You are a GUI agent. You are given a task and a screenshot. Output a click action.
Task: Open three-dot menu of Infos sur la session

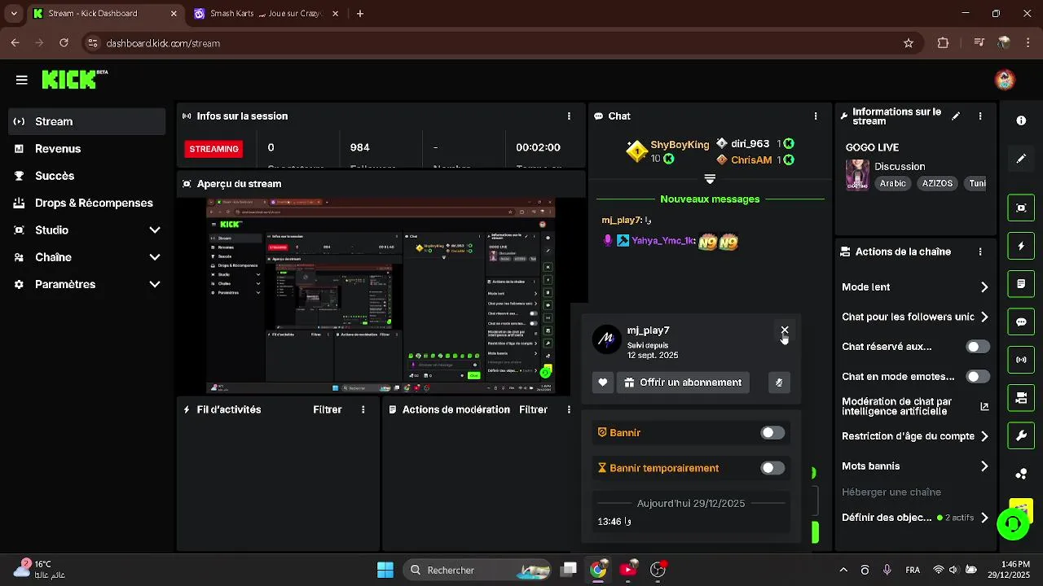(x=569, y=116)
